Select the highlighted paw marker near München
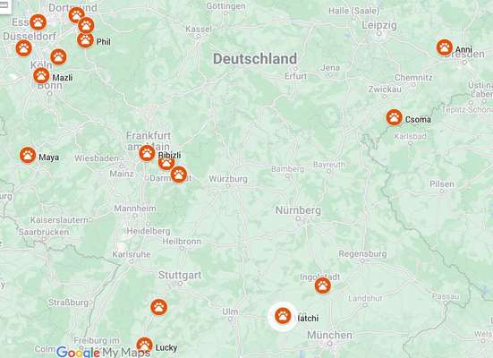Viewport: 493px width, 358px height. click(283, 316)
